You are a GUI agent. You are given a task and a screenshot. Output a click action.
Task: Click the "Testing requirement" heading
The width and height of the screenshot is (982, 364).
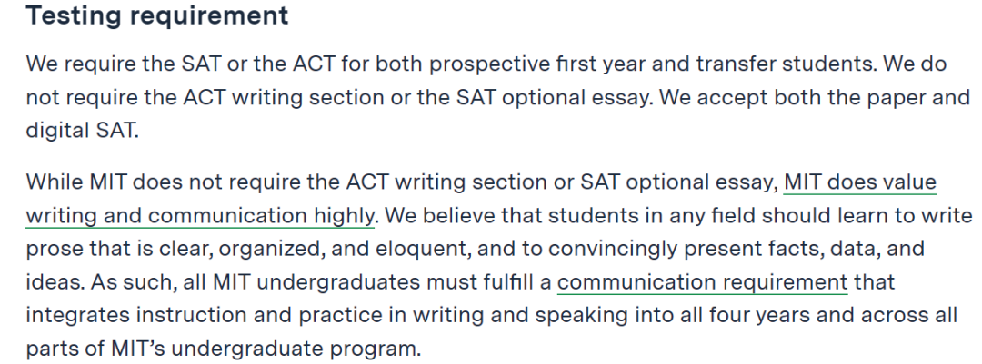tap(157, 15)
